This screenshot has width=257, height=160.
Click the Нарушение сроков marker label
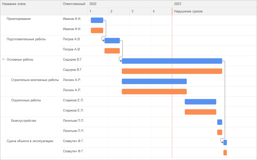(x=188, y=11)
